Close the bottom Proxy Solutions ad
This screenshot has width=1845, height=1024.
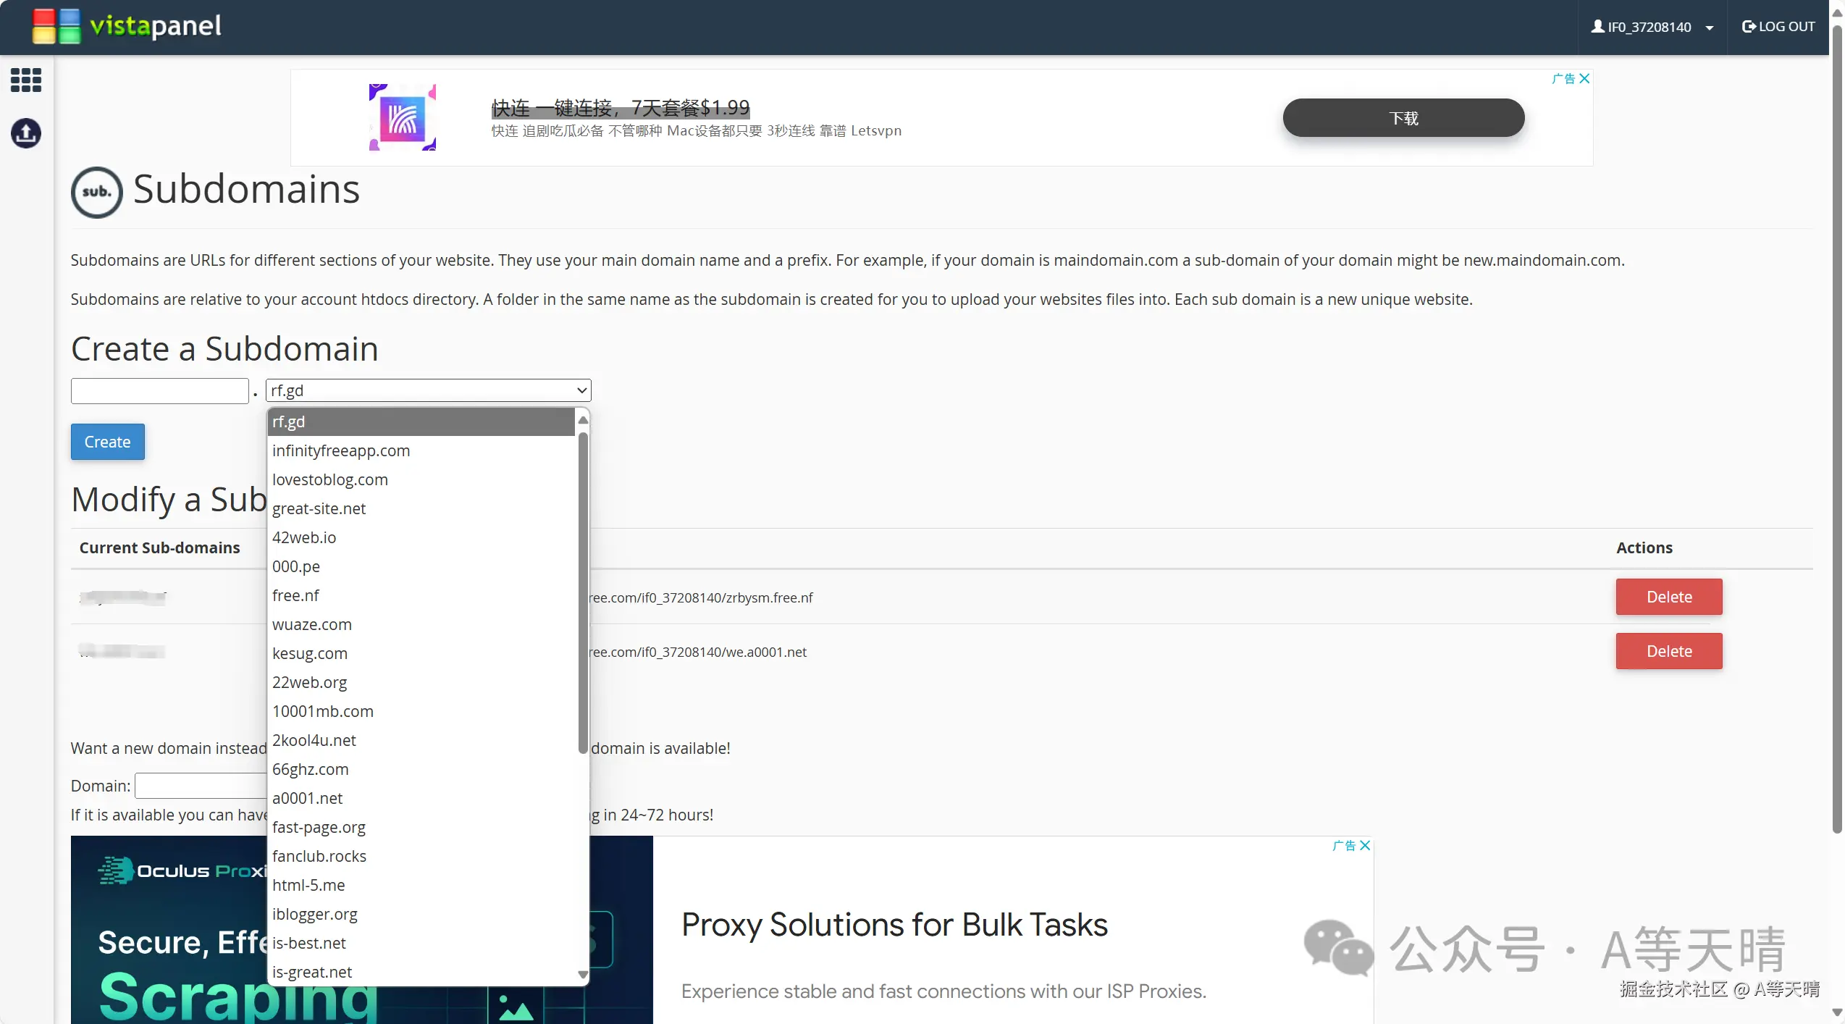1365,845
